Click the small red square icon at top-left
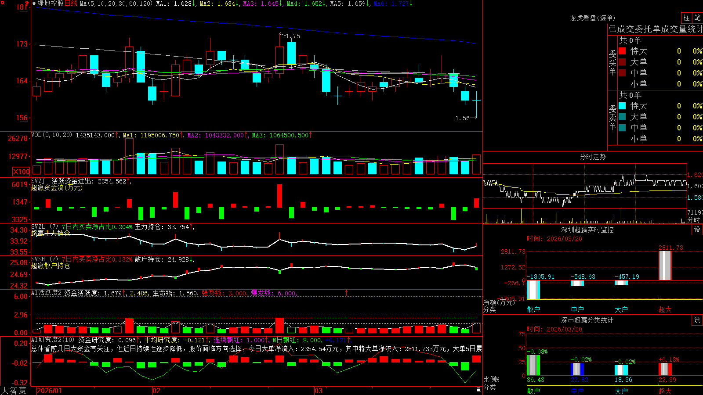The image size is (703, 395). click(x=2, y=2)
